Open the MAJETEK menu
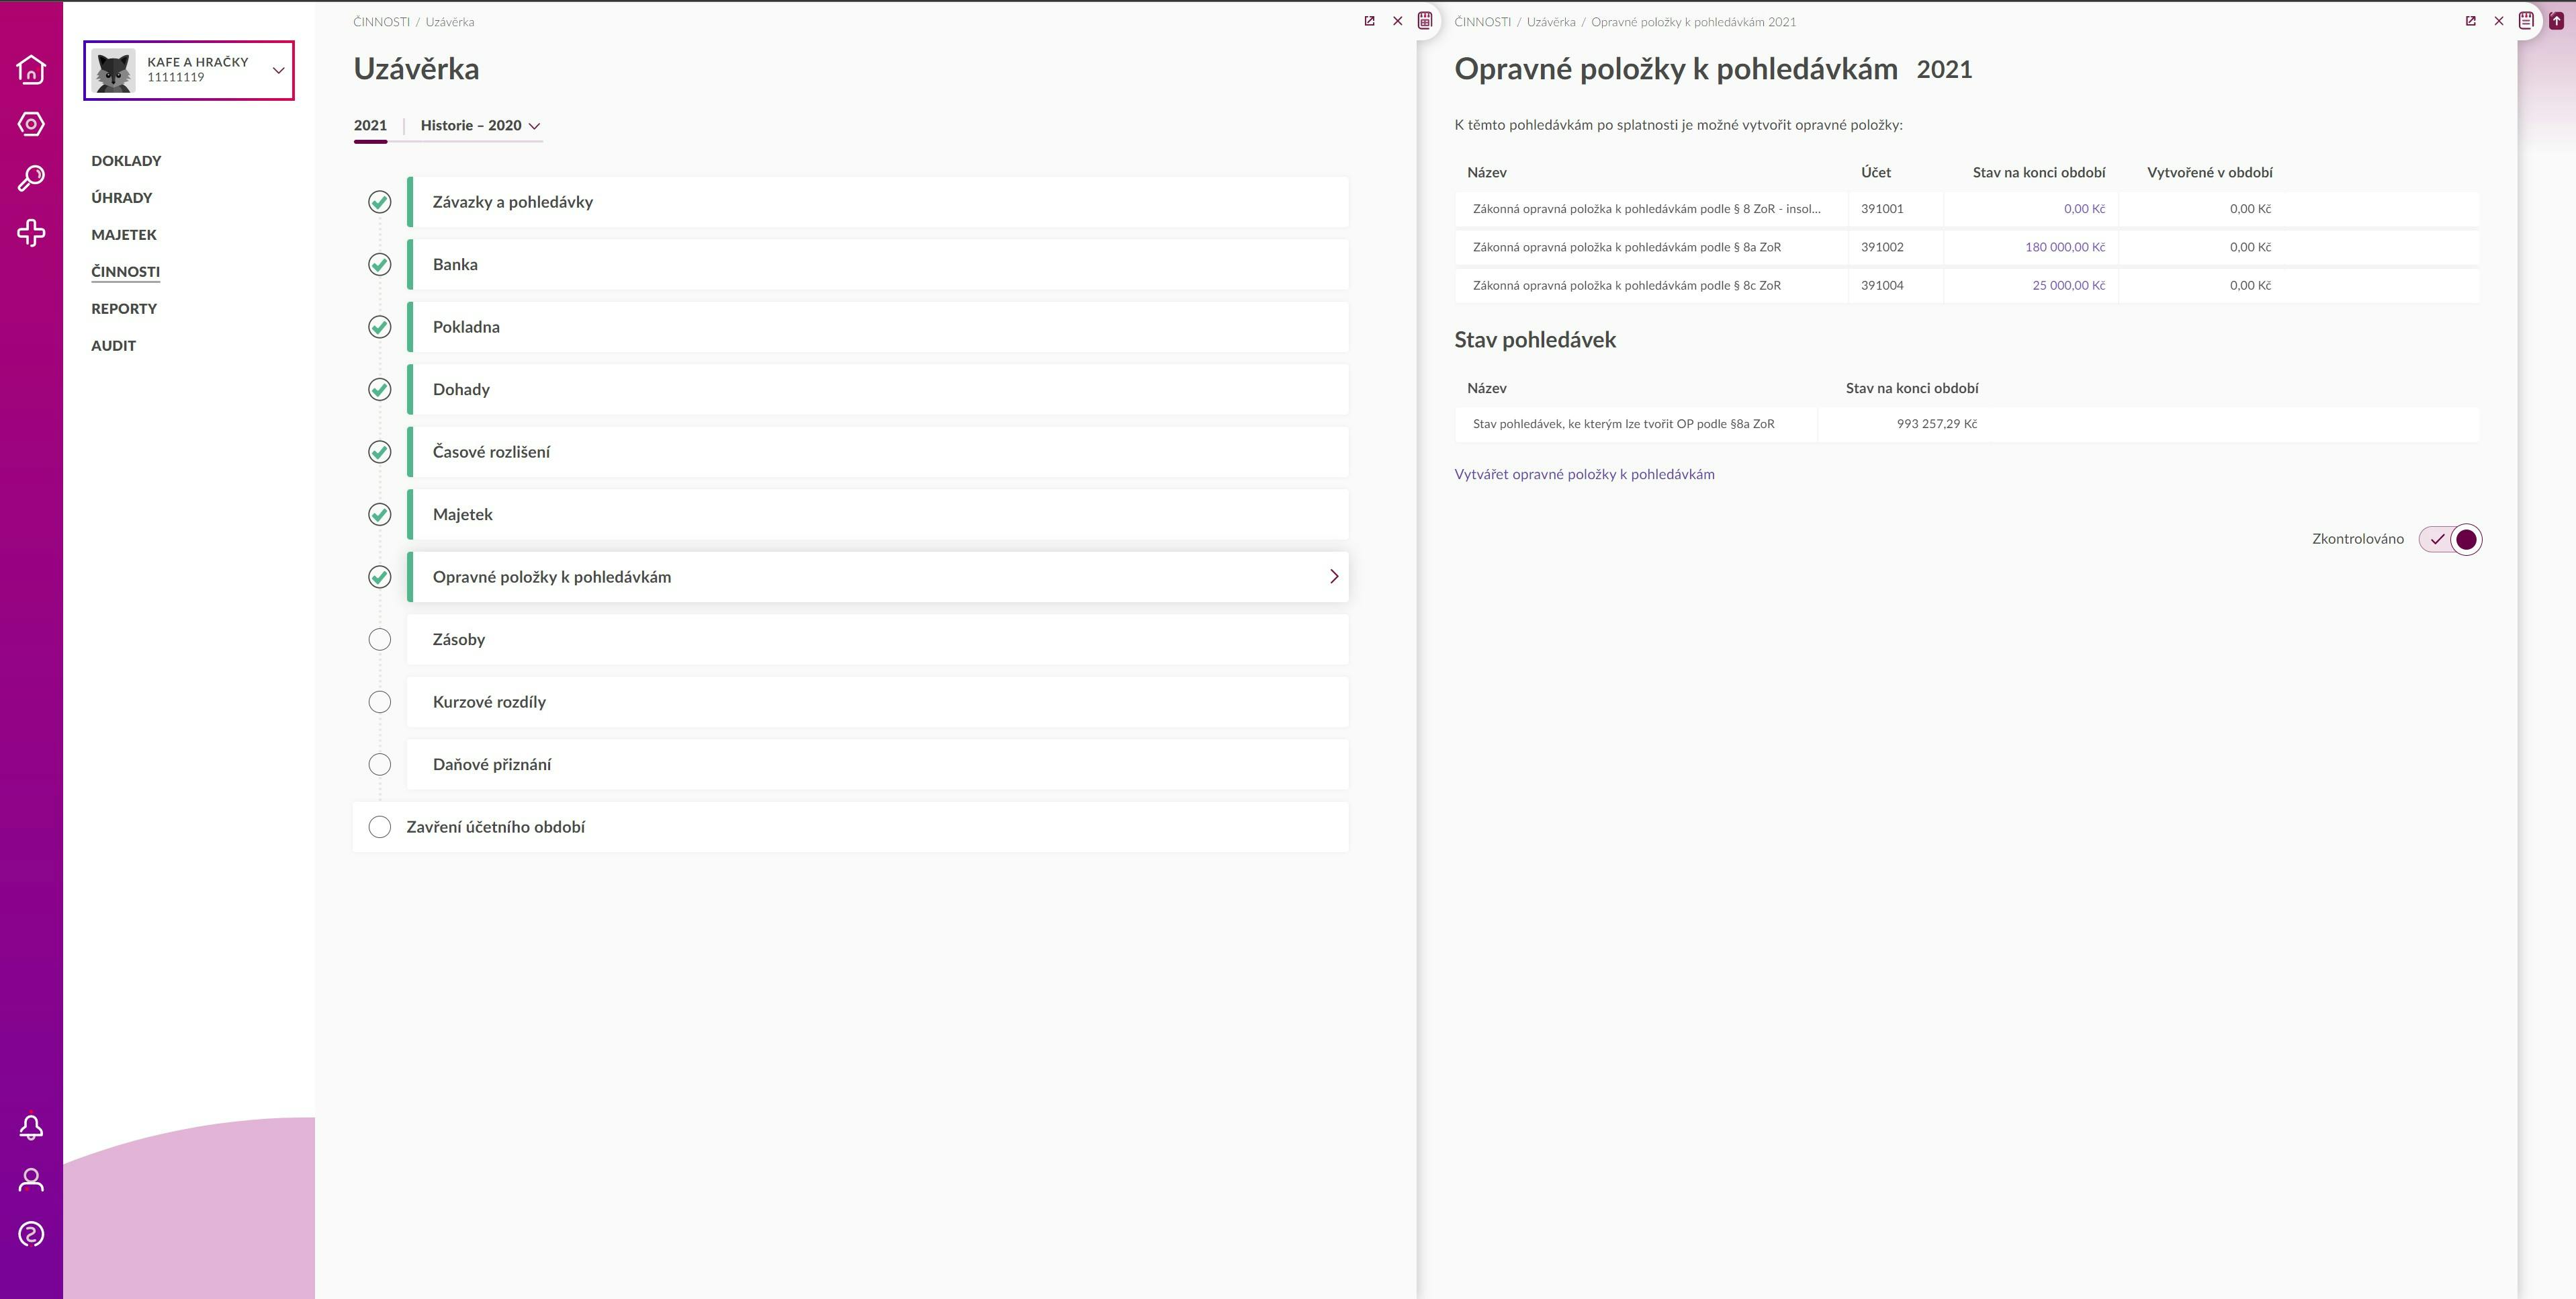Image resolution: width=2576 pixels, height=1299 pixels. click(124, 235)
